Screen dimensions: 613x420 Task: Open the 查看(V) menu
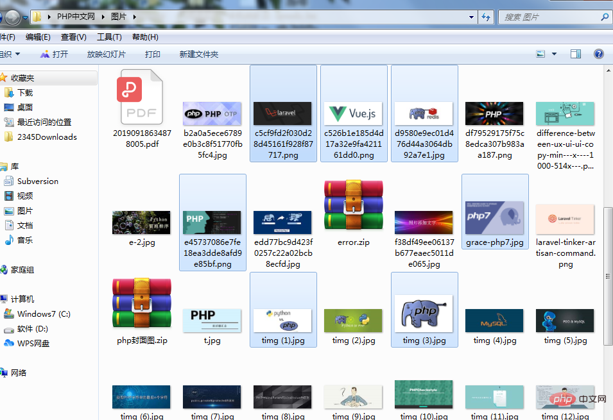tap(74, 37)
